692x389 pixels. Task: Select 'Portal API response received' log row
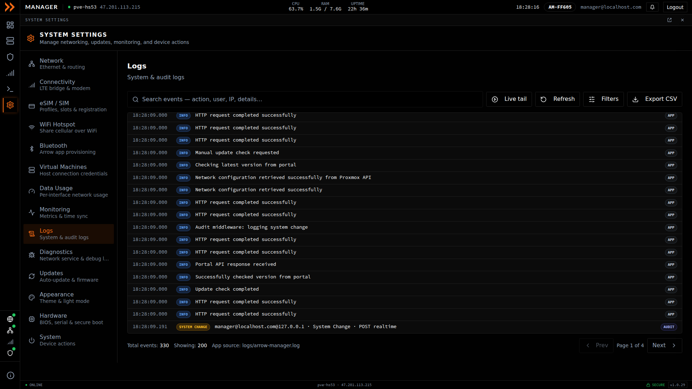pos(404,265)
